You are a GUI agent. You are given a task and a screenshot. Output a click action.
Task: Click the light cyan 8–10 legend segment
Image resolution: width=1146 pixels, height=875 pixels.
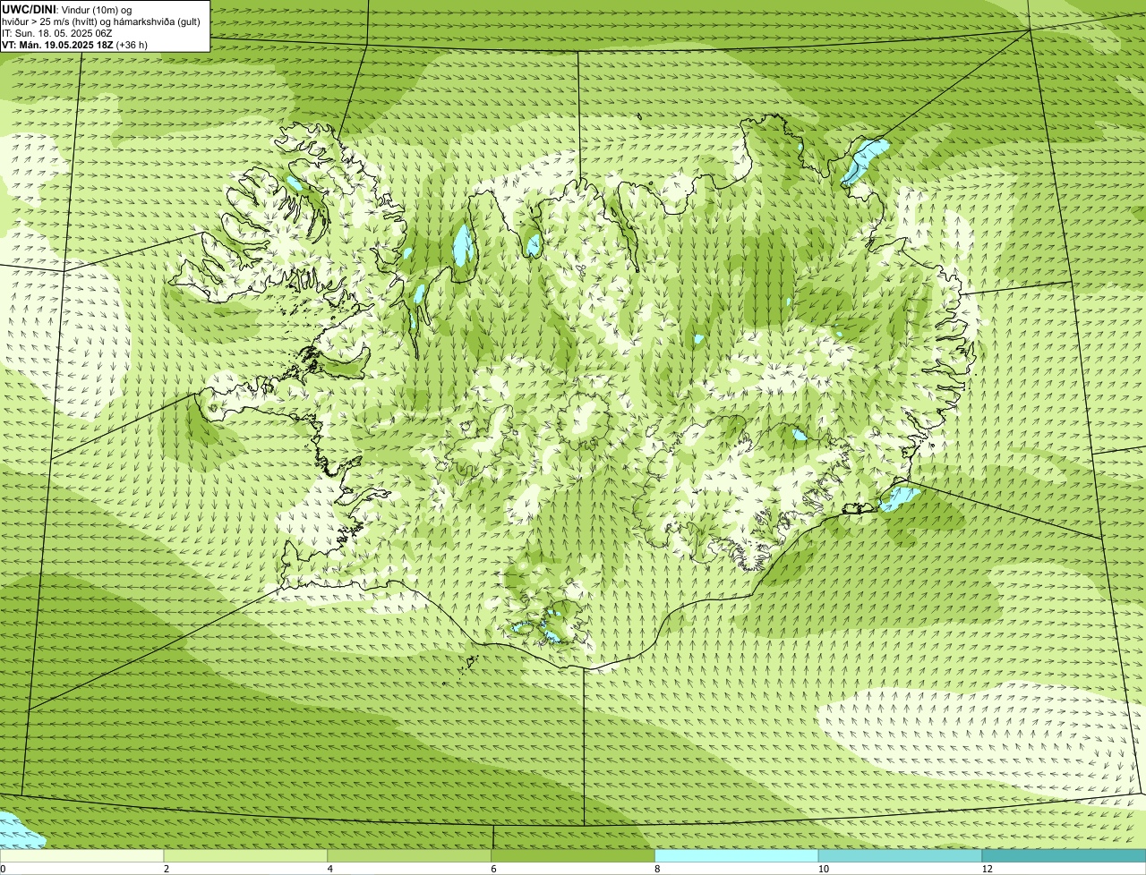[737, 856]
